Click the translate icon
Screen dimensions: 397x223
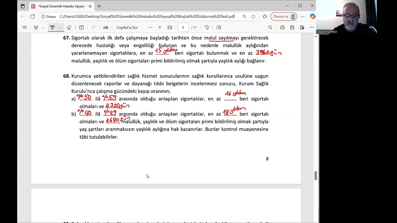106,28
